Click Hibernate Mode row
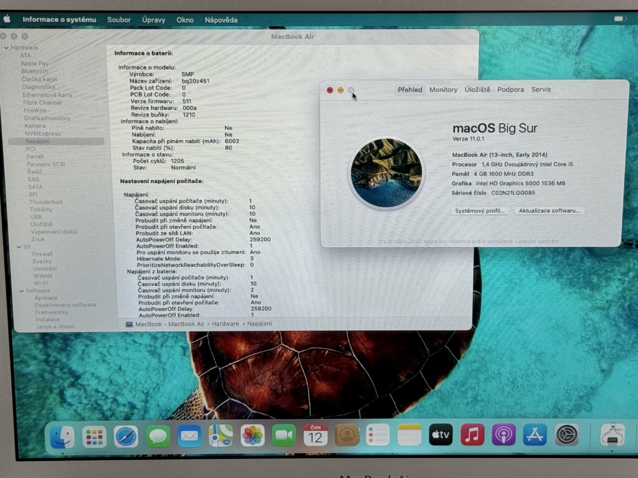The height and width of the screenshot is (478, 638). [195, 258]
